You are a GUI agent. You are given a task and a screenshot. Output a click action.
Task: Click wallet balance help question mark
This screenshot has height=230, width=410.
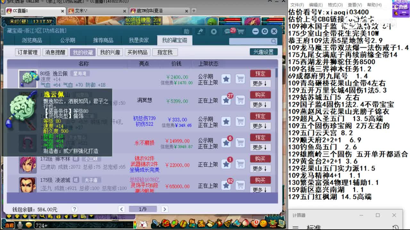74,209
